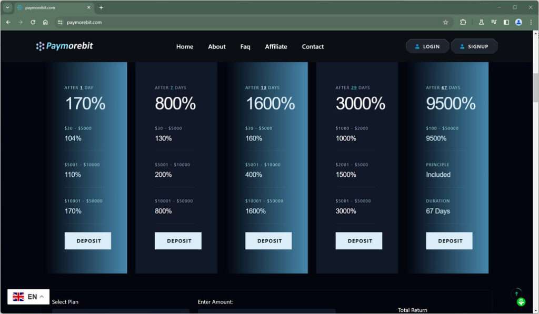Open the extensions puzzle icon
539x314 pixels.
point(463,22)
